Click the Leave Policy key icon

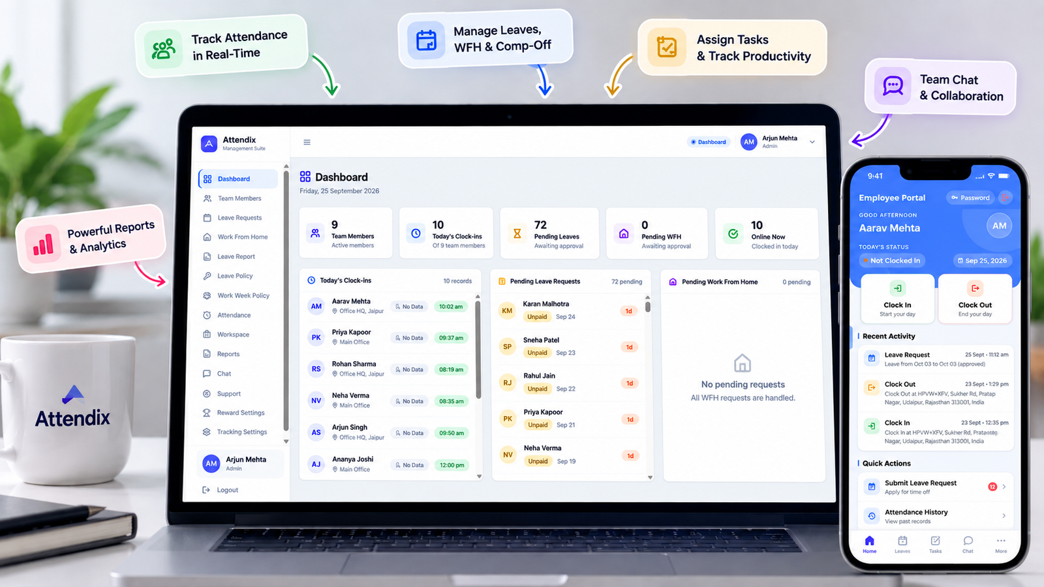click(207, 276)
